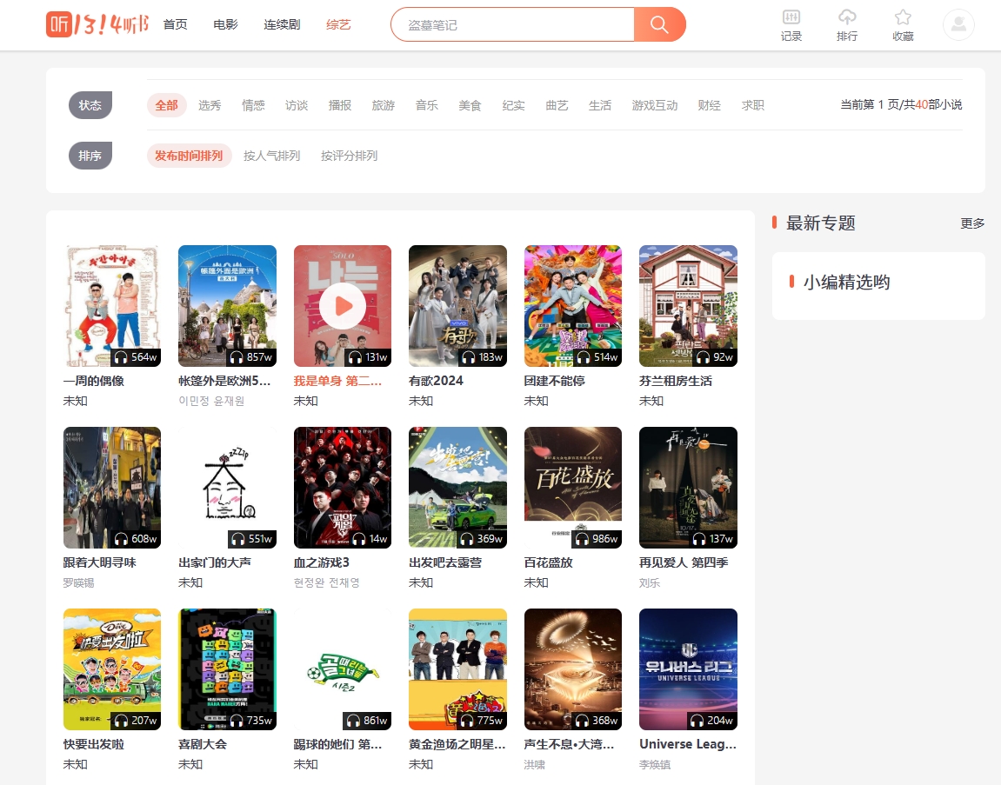Sort by 按人气排列
Image resolution: width=1001 pixels, height=785 pixels.
271,156
